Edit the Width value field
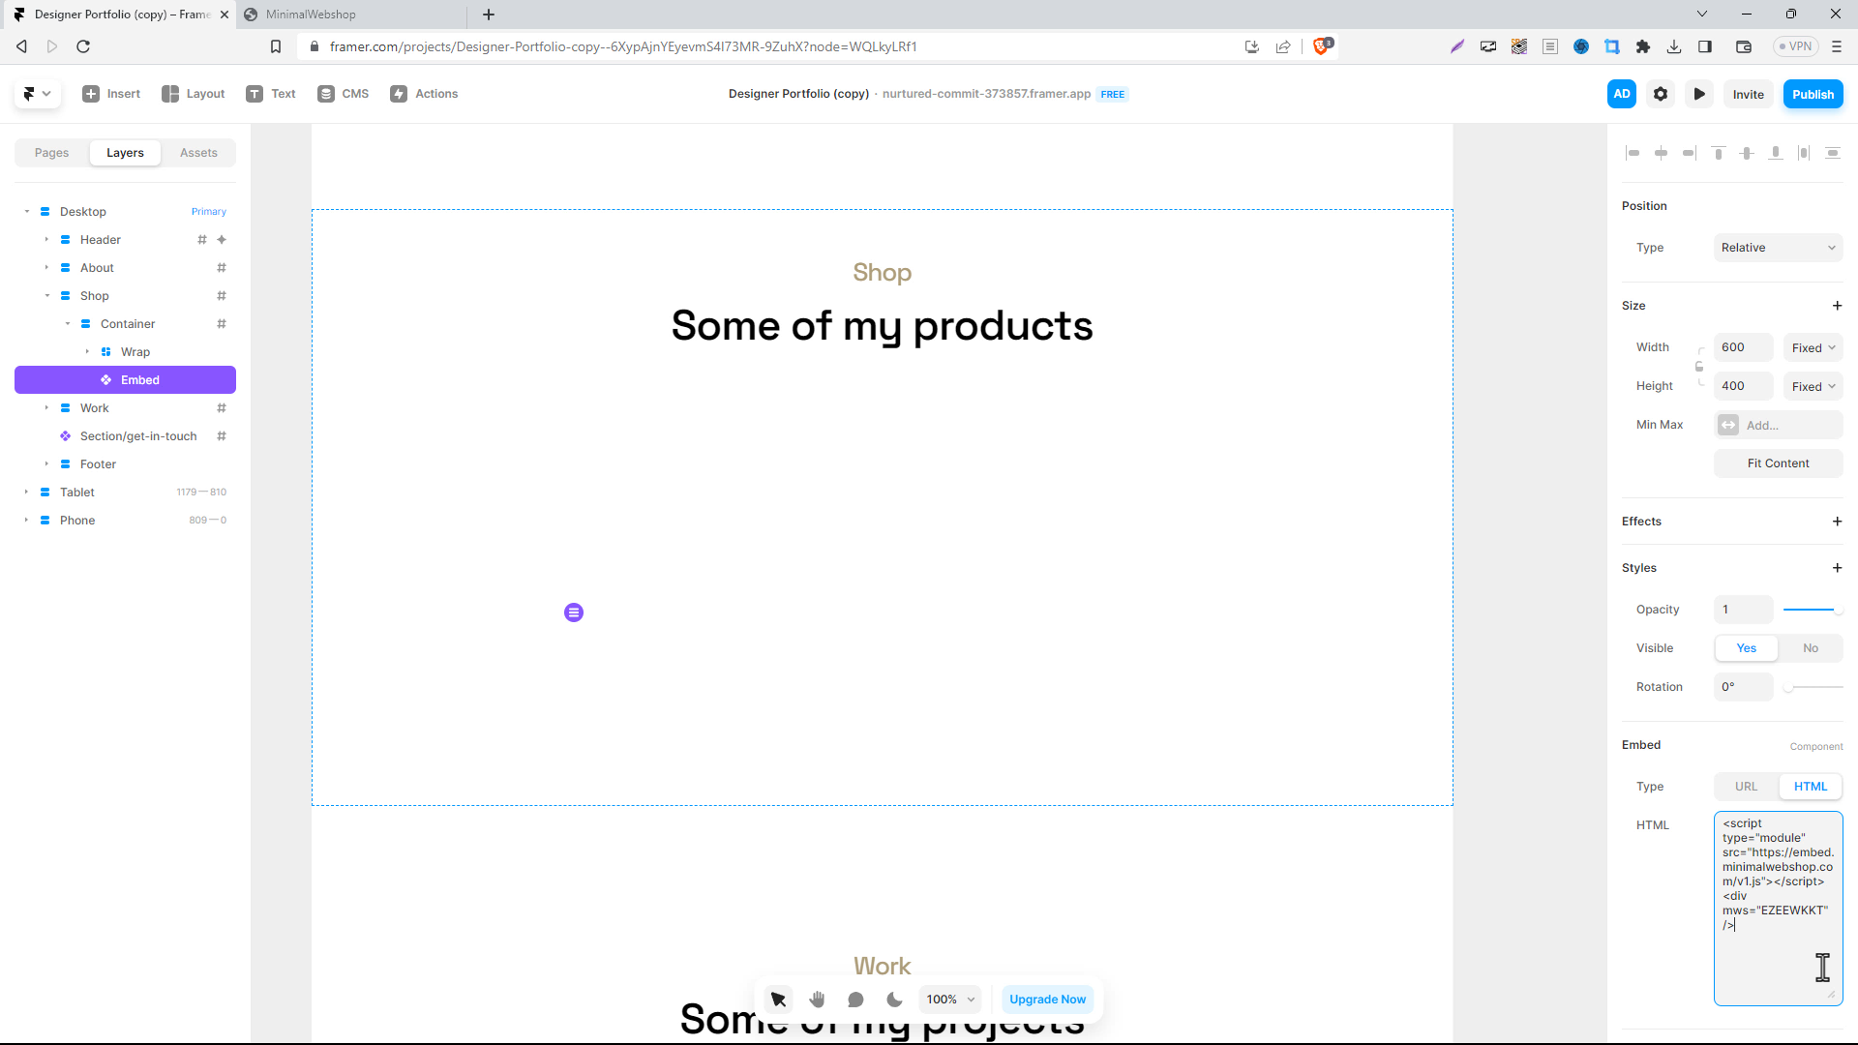Image resolution: width=1858 pixels, height=1045 pixels. point(1743,347)
